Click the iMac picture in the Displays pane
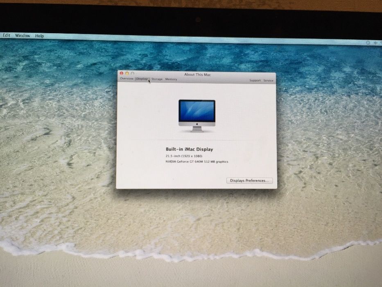This screenshot has width=382, height=287. tap(197, 116)
